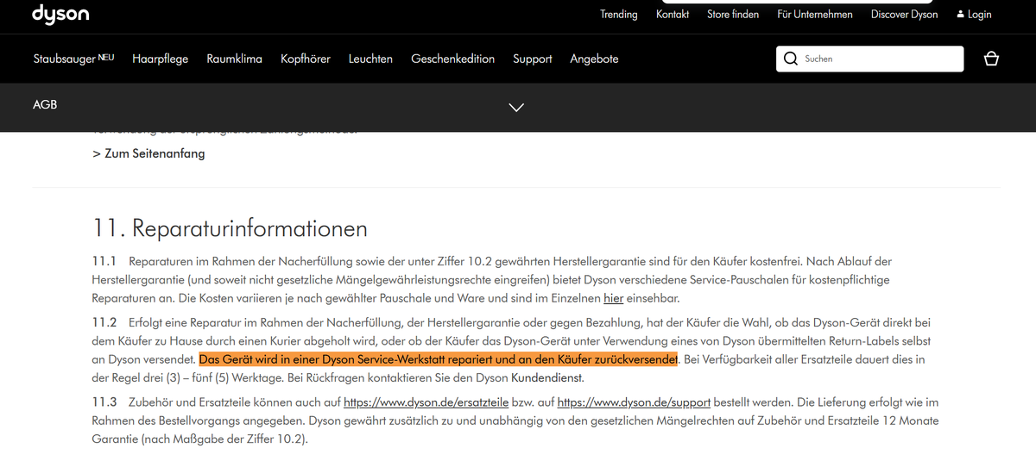Click section number 11.2

point(104,322)
